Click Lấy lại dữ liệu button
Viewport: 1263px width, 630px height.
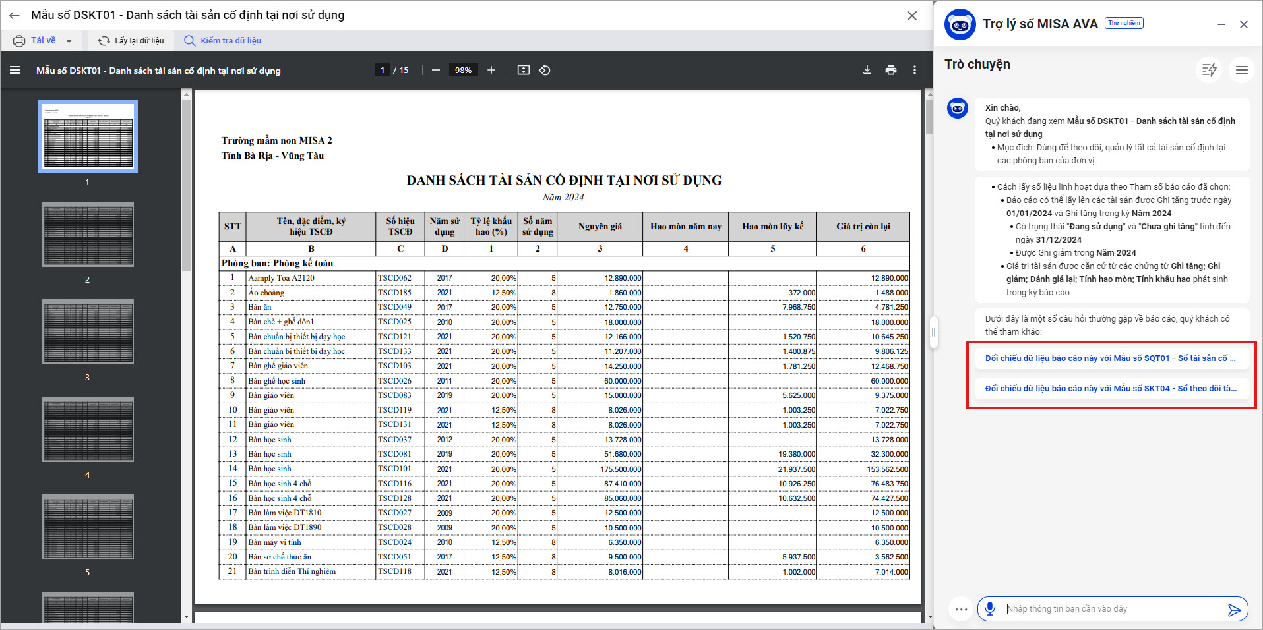point(131,41)
